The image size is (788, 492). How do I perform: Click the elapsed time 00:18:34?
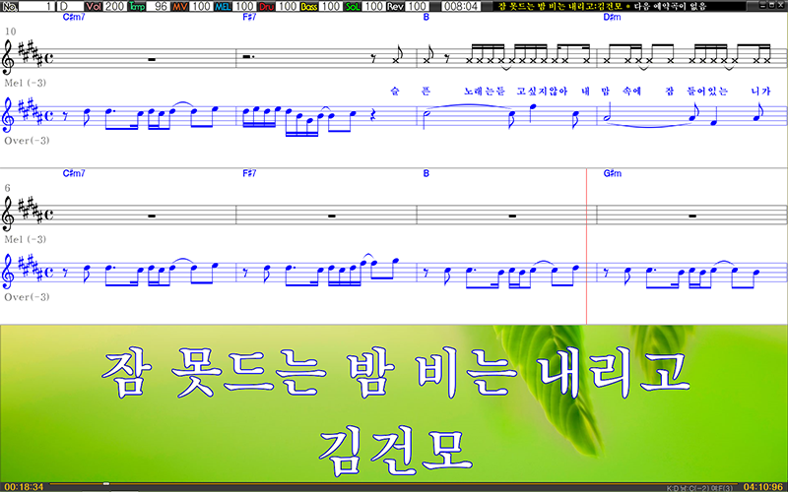24,487
